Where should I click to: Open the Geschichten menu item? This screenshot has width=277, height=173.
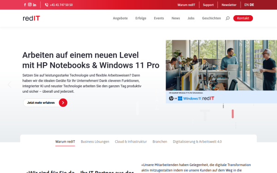pos(211,18)
